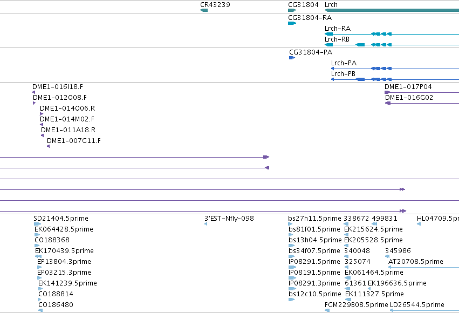Open the Lrch-PA protein label

pyautogui.click(x=344, y=63)
